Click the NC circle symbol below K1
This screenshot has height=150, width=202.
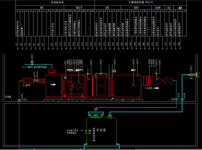65,77
